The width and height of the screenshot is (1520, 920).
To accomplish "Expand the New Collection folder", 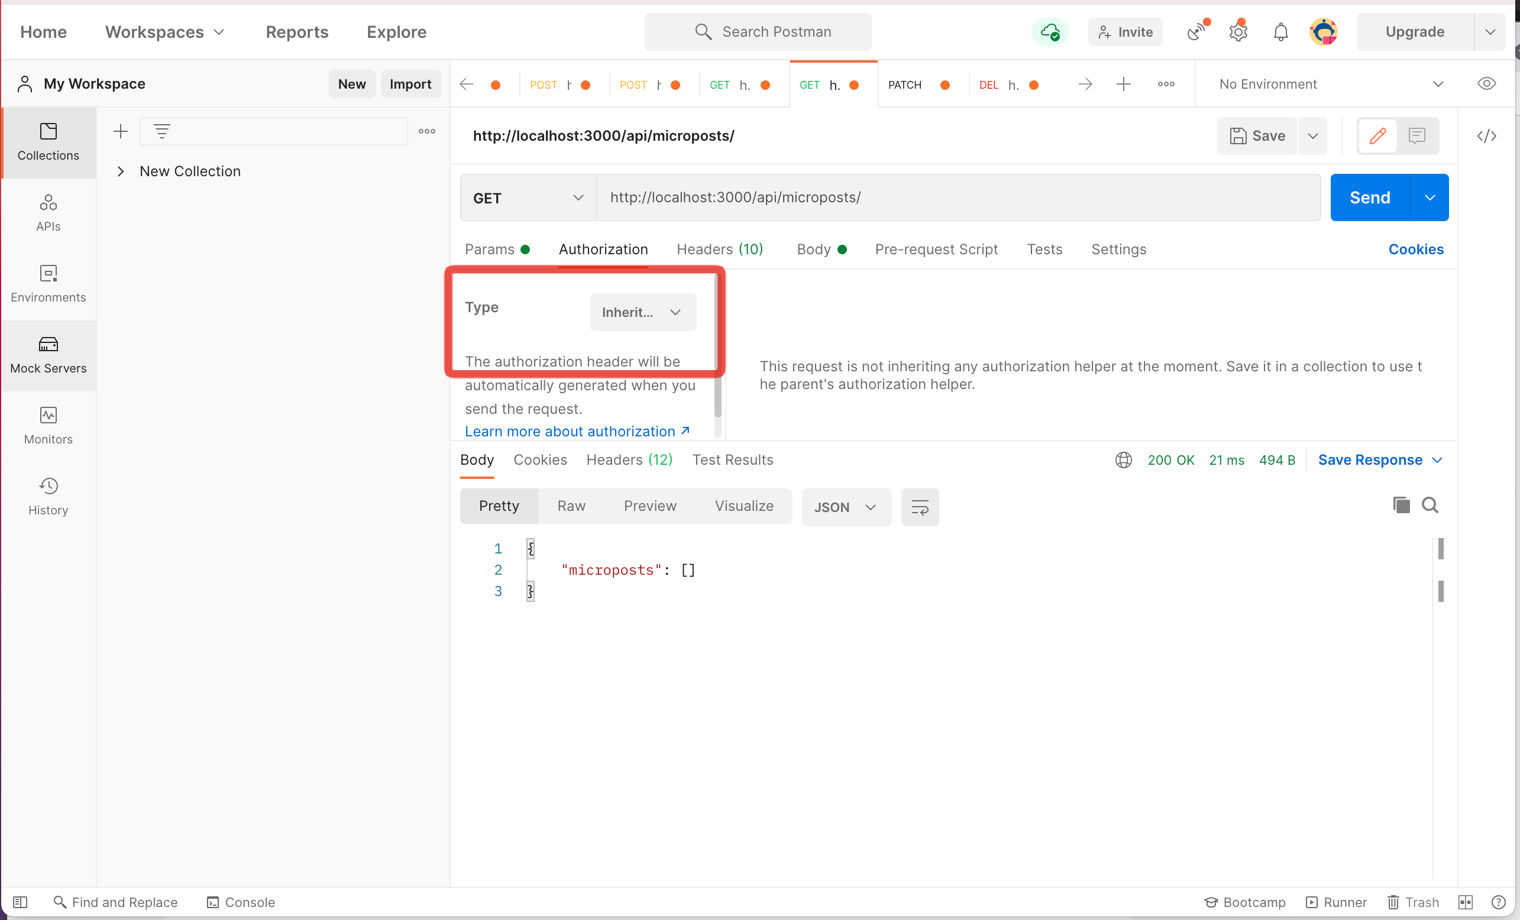I will [121, 171].
